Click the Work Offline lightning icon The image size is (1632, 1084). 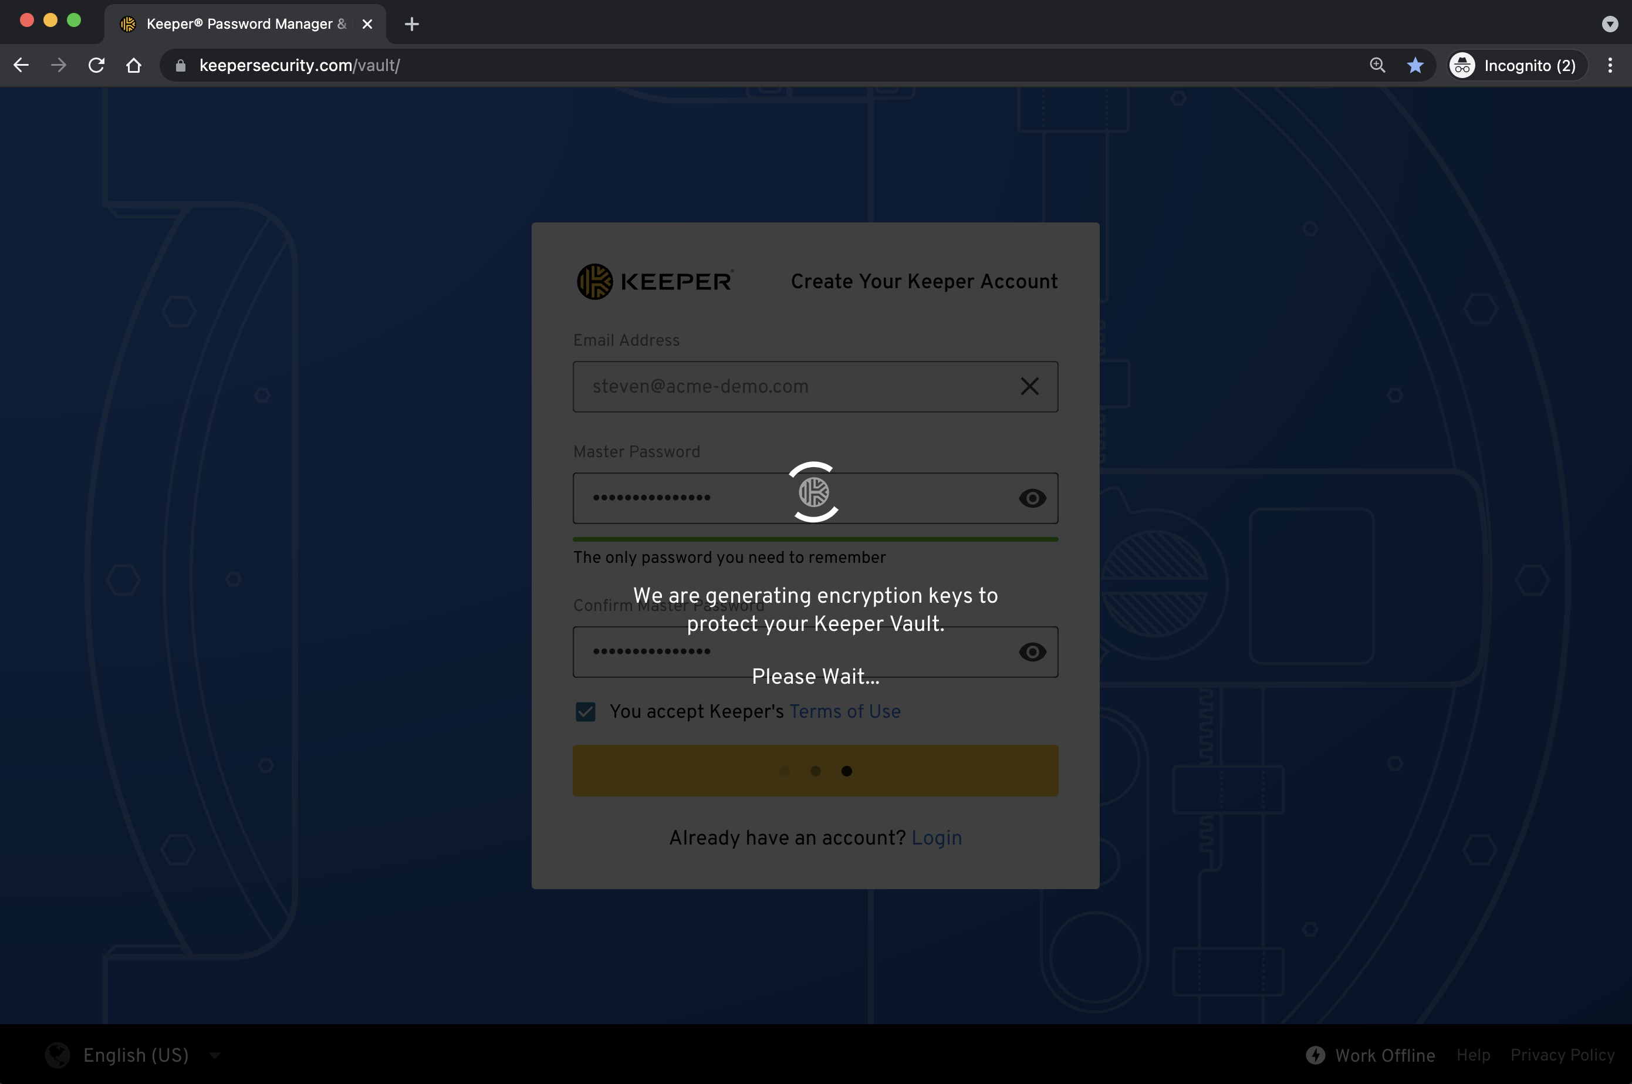(x=1316, y=1055)
